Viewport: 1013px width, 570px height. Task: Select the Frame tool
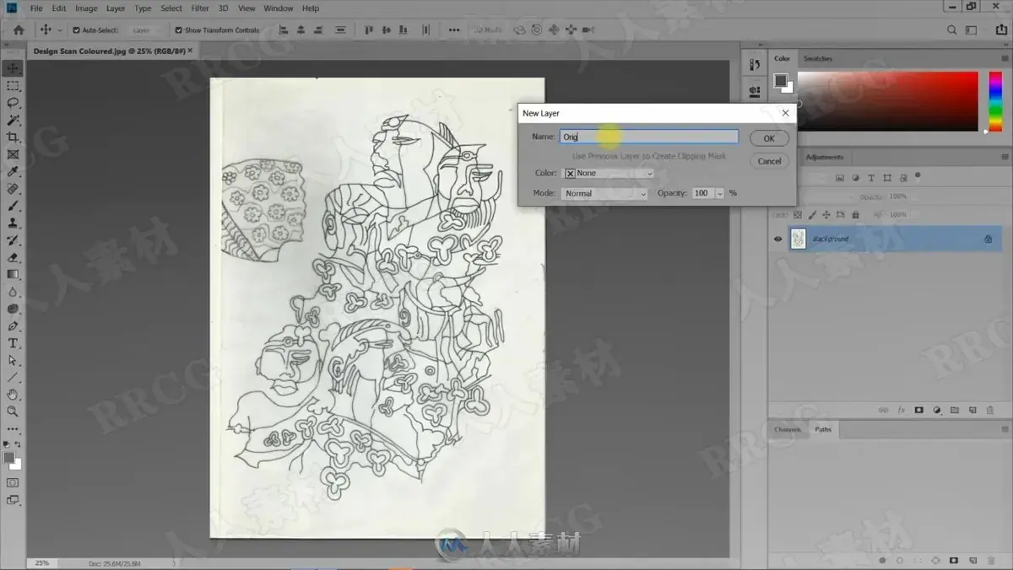coord(13,154)
